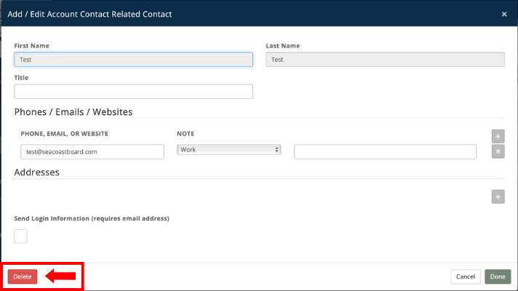Confirm with the Done button
The height and width of the screenshot is (291, 518).
click(498, 276)
